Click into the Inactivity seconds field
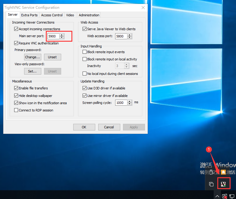The image size is (236, 199). [120, 66]
